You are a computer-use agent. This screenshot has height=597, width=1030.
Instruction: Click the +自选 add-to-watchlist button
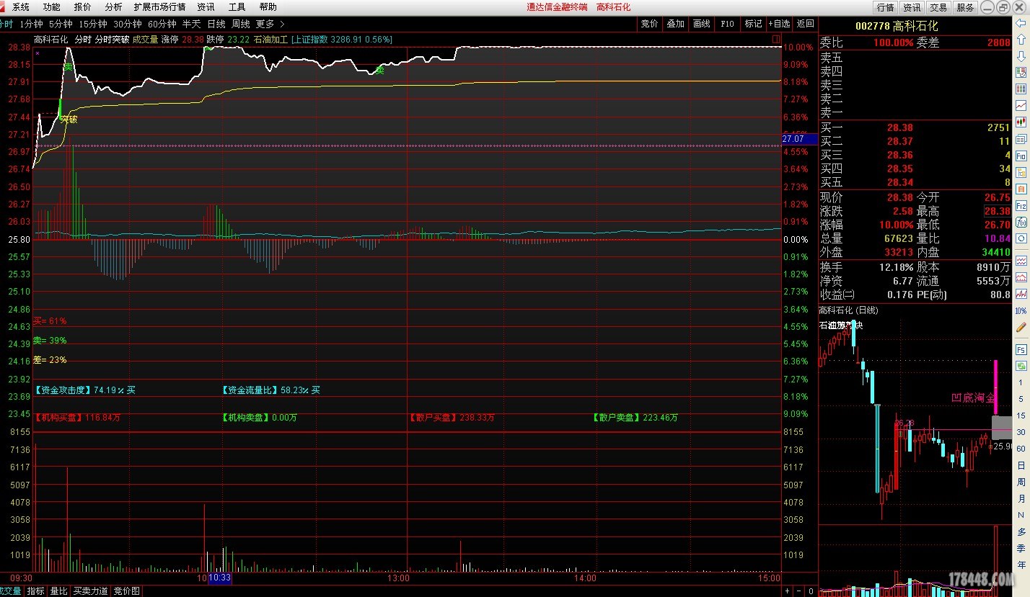(779, 24)
